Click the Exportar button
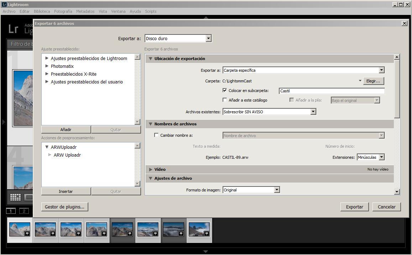Image resolution: width=412 pixels, height=255 pixels. tap(354, 207)
